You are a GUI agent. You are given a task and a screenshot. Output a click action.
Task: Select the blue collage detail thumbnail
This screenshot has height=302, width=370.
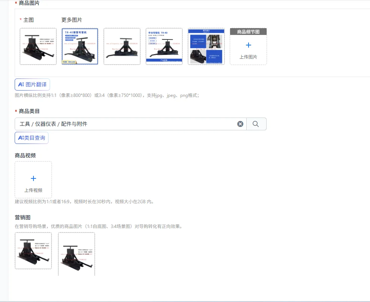click(206, 47)
